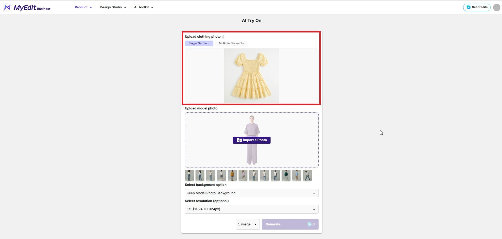Image resolution: width=502 pixels, height=239 pixels.
Task: Open the info tooltip beside Upload clothing photo
Action: point(223,37)
